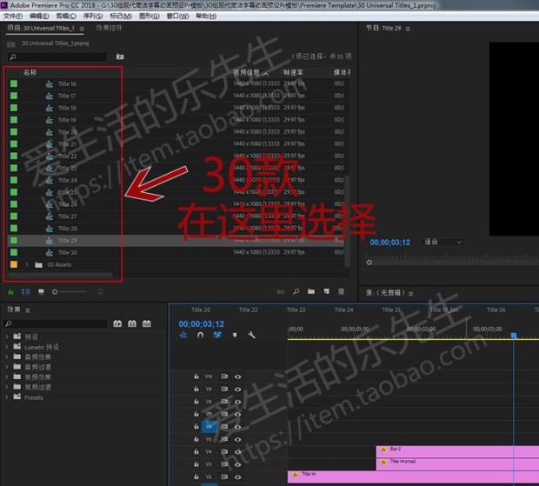
Task: Select the Title 27 sequence
Action: click(x=67, y=216)
